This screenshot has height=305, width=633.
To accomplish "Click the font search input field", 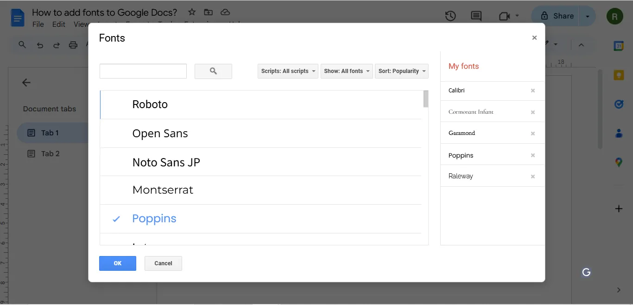I will 143,71.
